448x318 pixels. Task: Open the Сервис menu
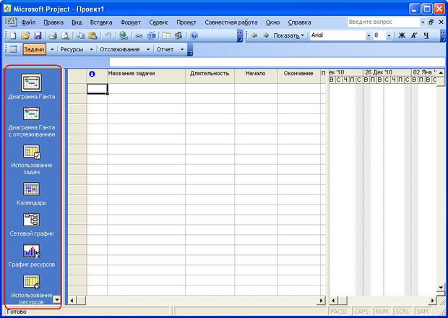pos(158,22)
